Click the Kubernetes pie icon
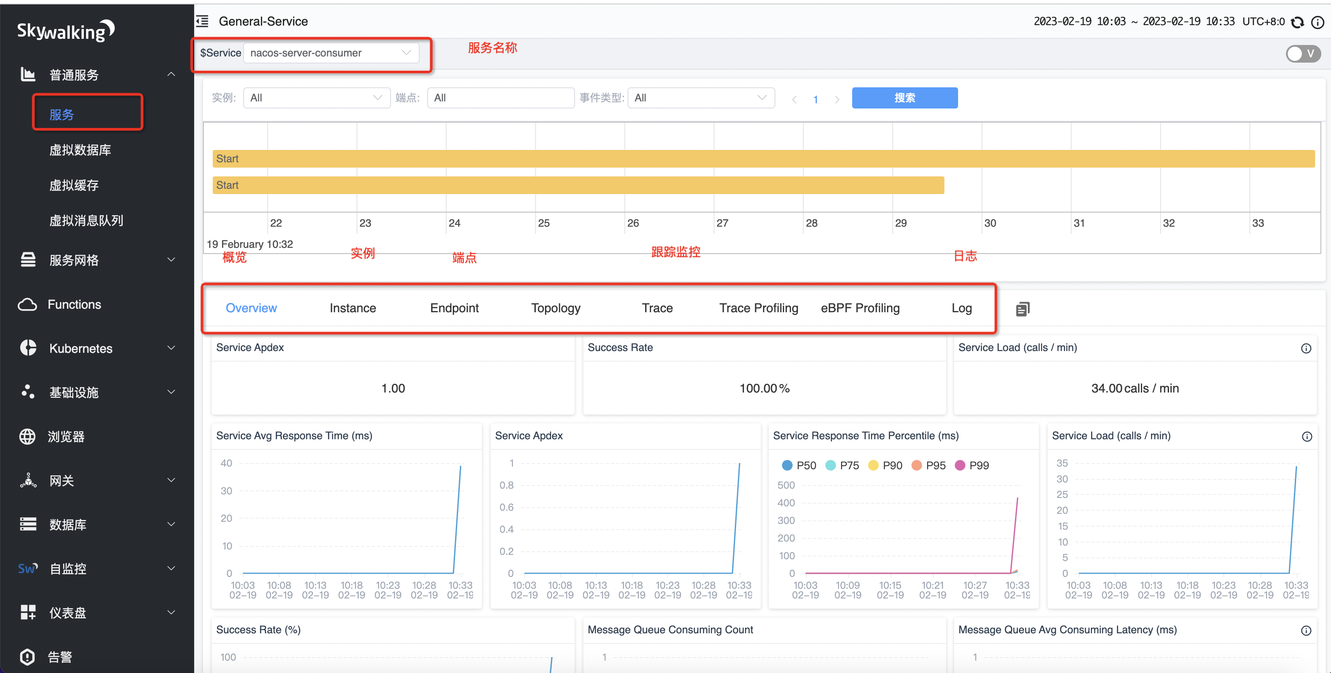Image resolution: width=1331 pixels, height=673 pixels. point(28,348)
